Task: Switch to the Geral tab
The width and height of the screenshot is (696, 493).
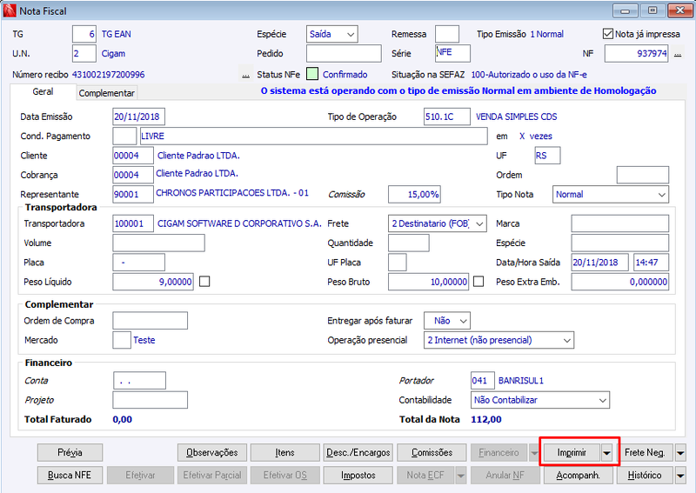Action: (43, 92)
